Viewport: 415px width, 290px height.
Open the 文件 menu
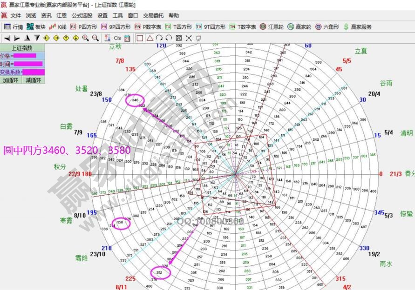(x=16, y=15)
